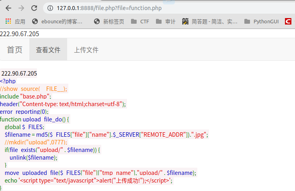Click the IP address 222.90.67.205 at page top
This screenshot has width=295, height=191.
tap(18, 34)
